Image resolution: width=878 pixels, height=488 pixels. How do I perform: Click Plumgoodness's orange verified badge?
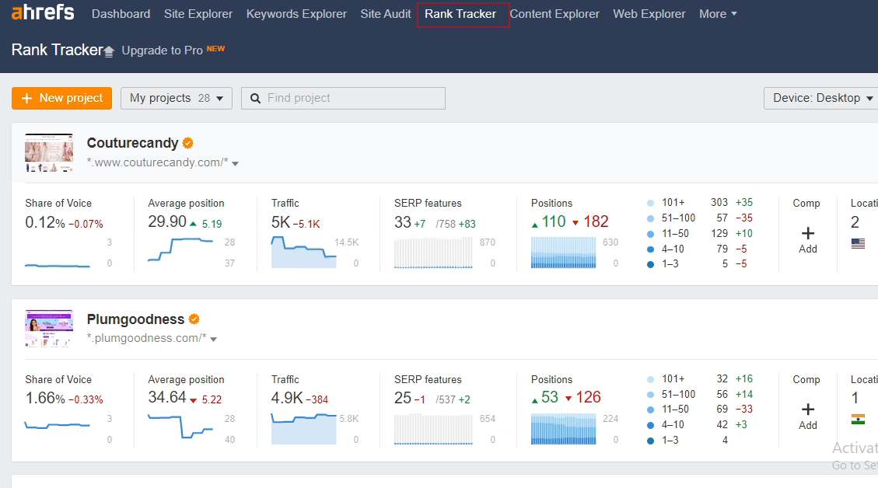tap(194, 319)
